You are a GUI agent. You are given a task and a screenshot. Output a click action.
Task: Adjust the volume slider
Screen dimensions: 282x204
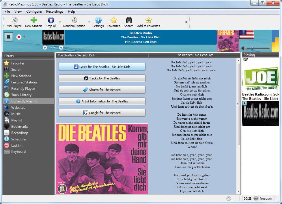coord(258,48)
